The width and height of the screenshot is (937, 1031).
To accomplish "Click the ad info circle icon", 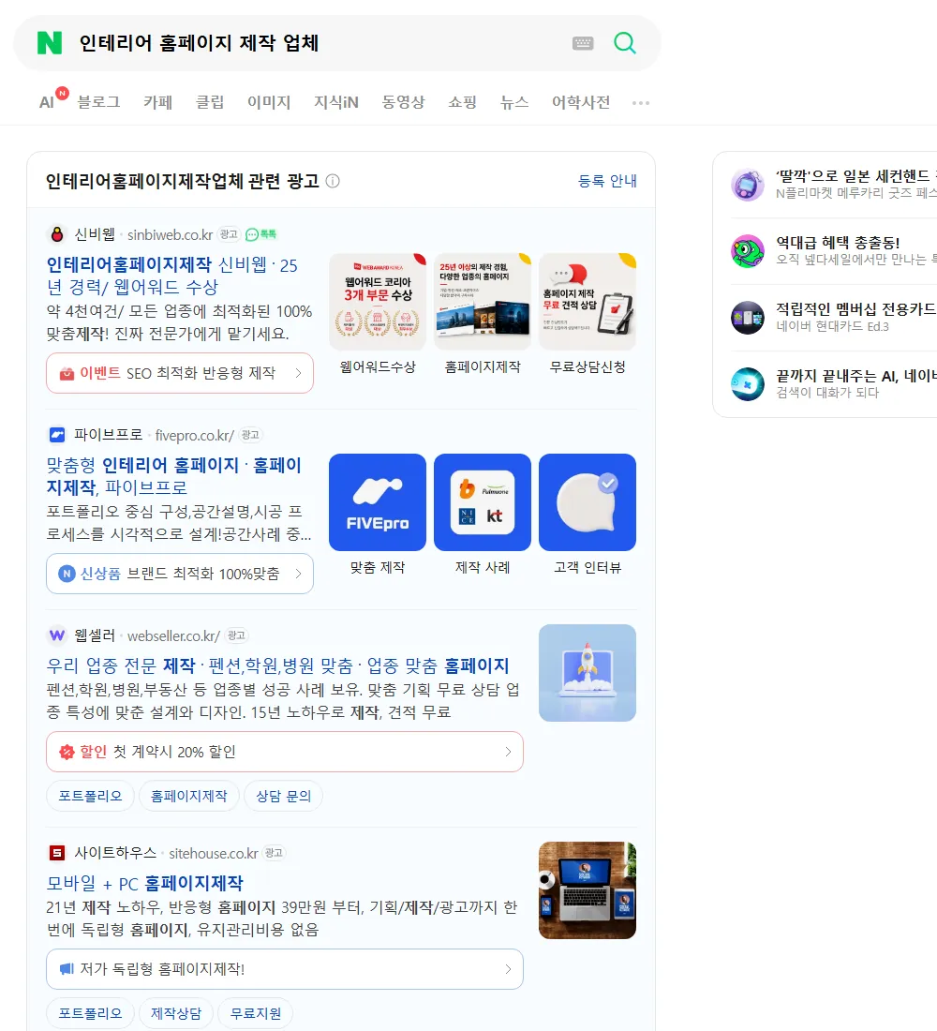I will pyautogui.click(x=333, y=181).
